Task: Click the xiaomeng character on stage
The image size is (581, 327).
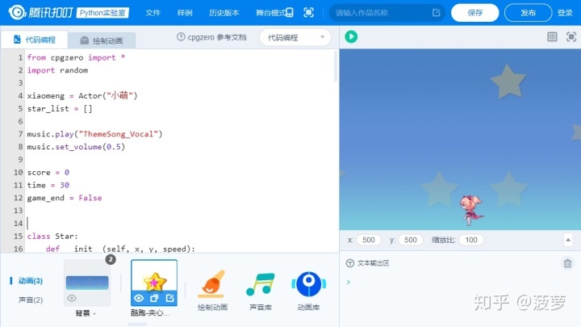Action: click(x=471, y=210)
